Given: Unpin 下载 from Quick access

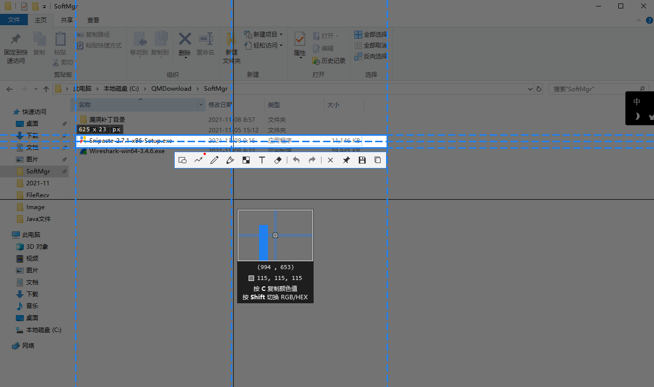Looking at the screenshot, I should pyautogui.click(x=64, y=135).
